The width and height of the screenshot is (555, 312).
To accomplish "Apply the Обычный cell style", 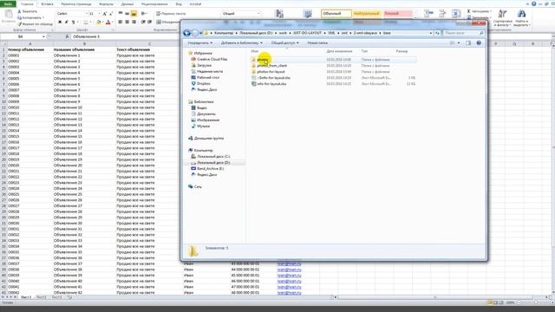I will [336, 14].
